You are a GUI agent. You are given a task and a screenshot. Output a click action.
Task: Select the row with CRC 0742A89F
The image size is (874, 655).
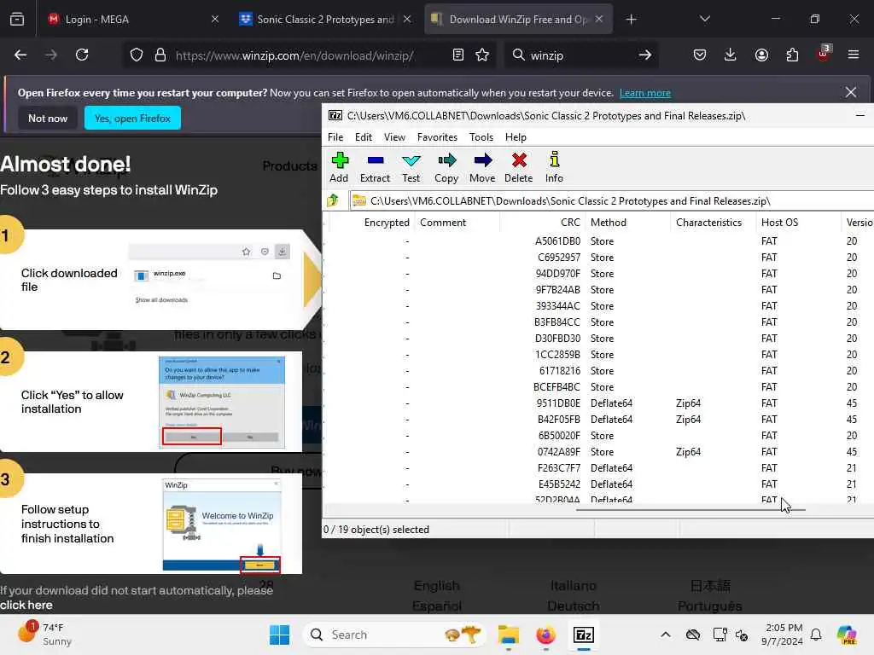click(598, 452)
